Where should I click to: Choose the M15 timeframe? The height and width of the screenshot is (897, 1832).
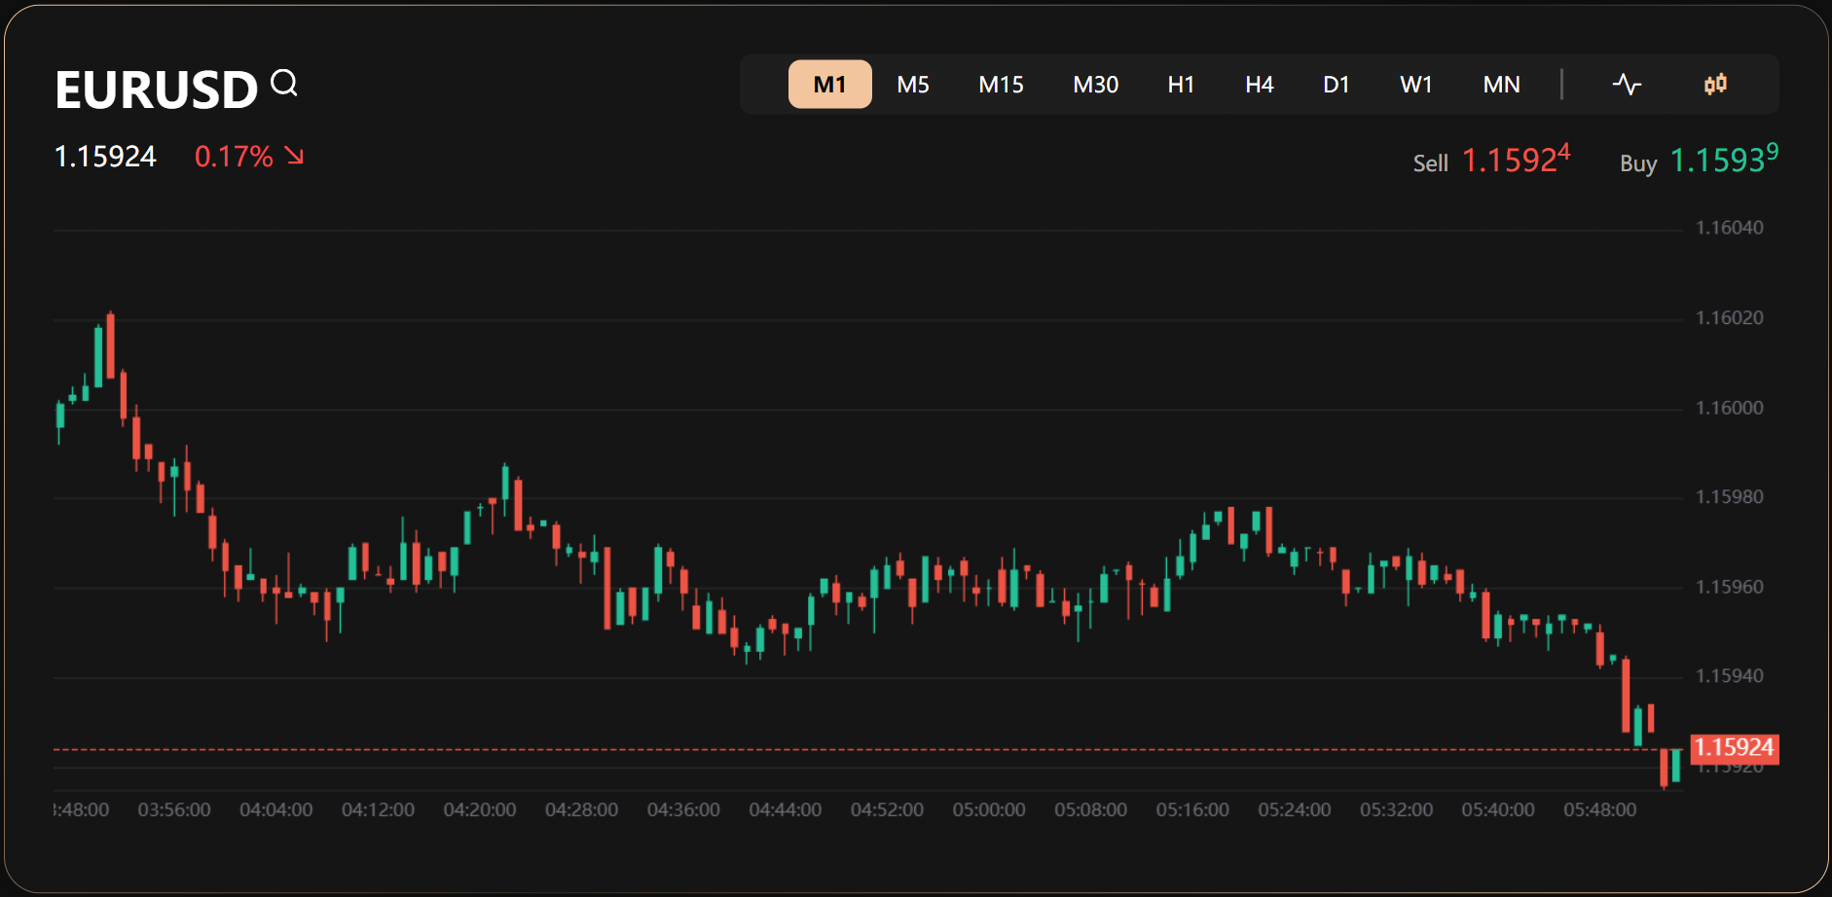[1000, 85]
